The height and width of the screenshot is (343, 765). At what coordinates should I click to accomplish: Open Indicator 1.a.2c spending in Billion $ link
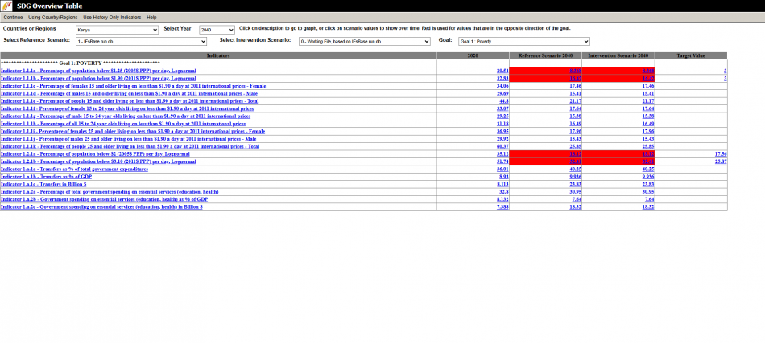coord(101,206)
